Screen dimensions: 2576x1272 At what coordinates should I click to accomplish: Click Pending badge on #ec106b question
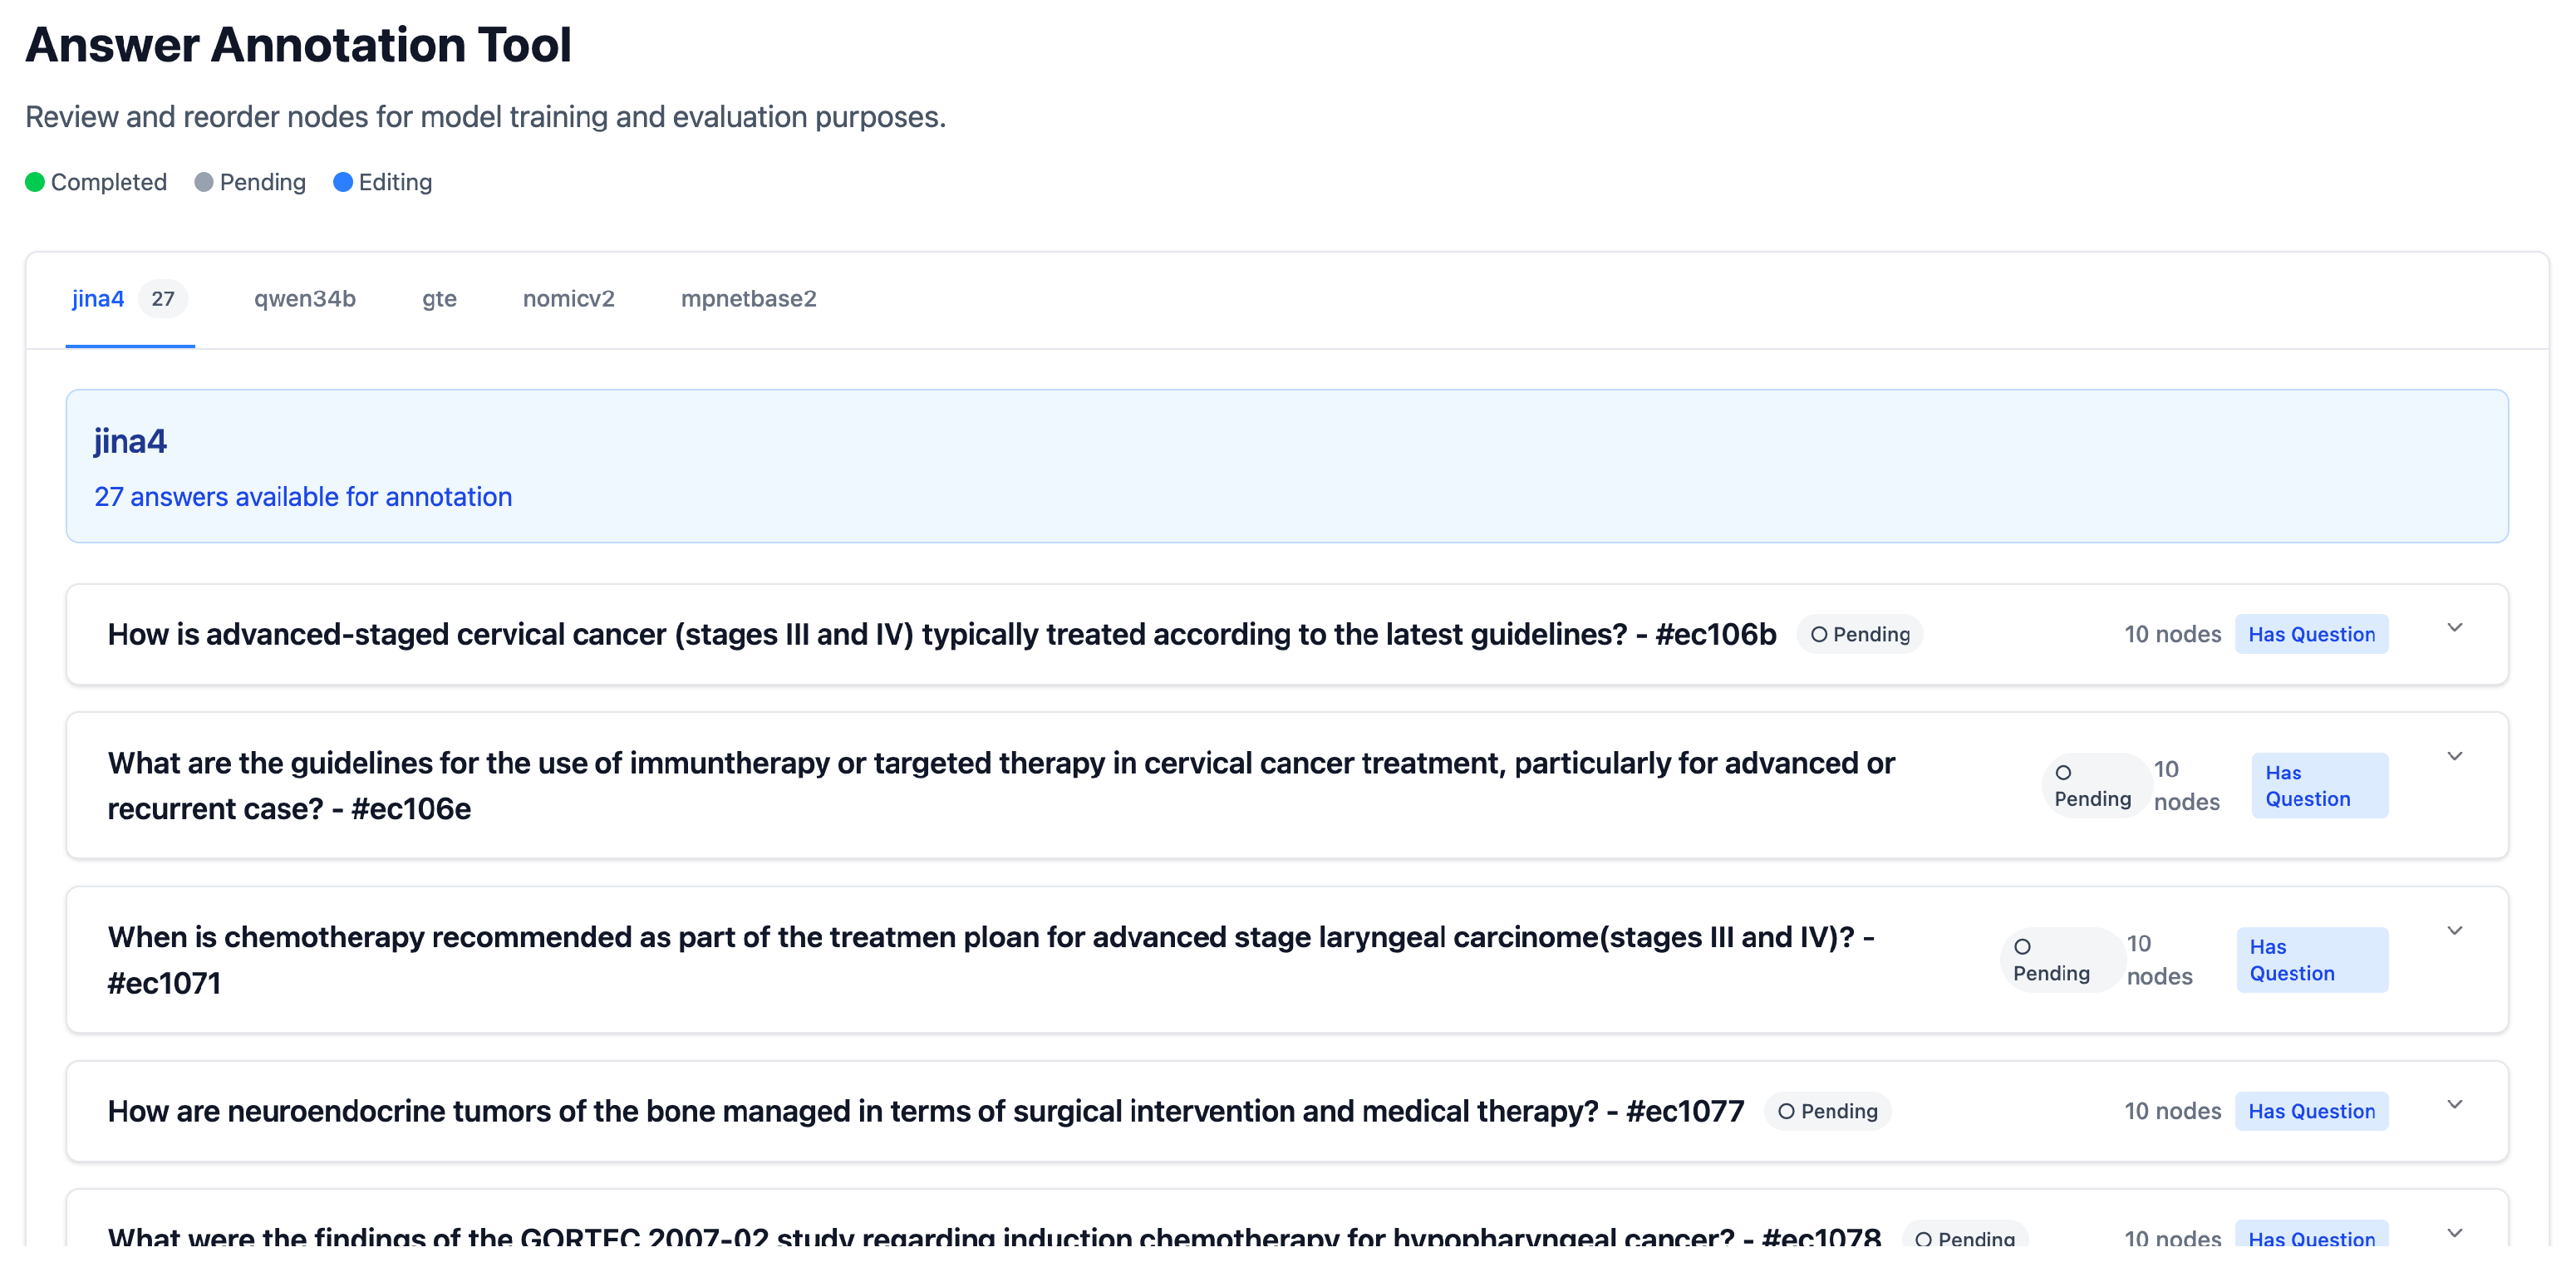(x=1859, y=634)
